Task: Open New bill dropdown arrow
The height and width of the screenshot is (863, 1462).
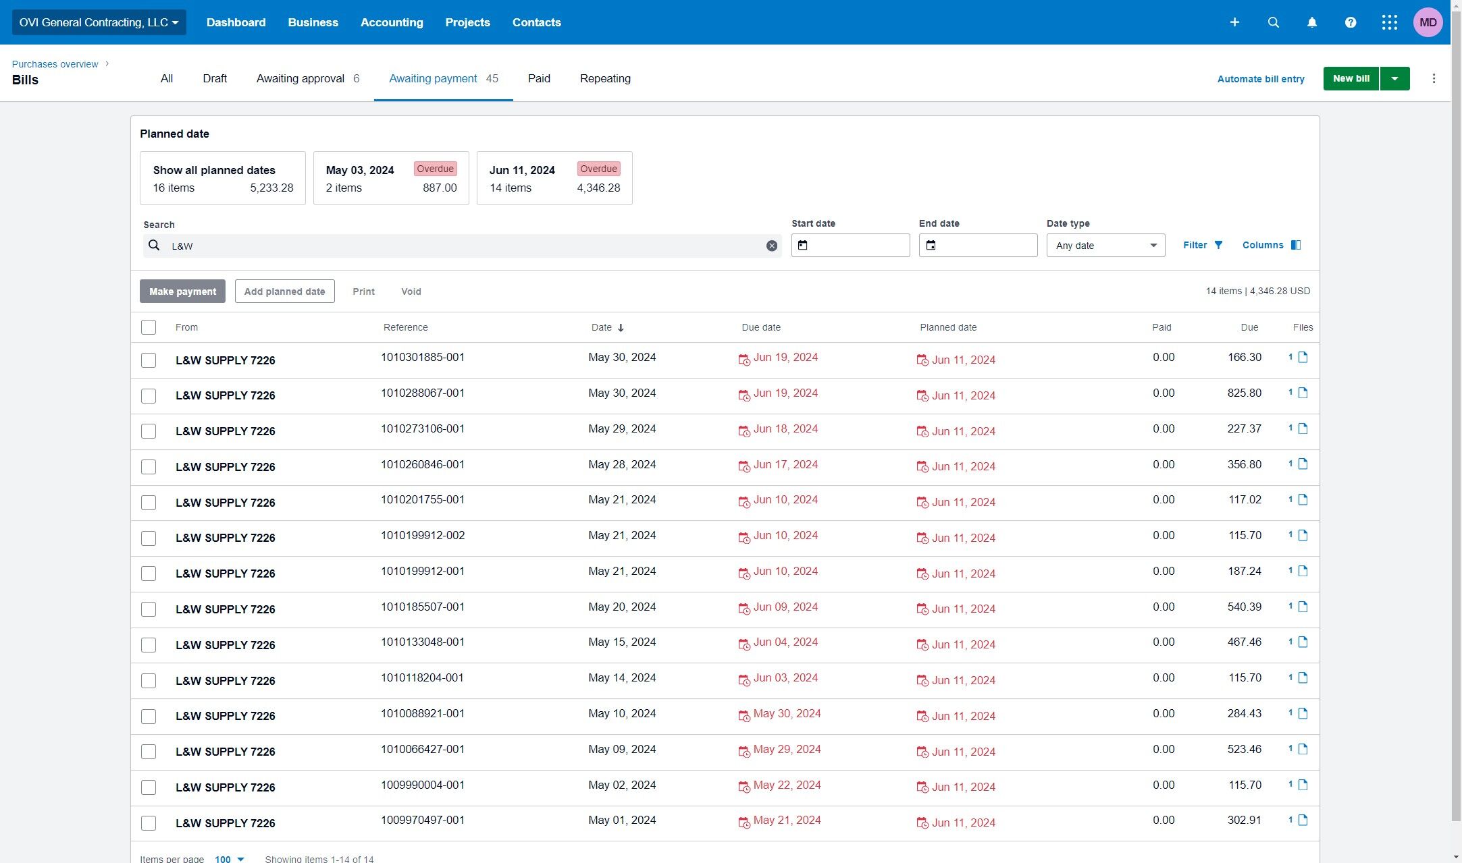Action: pyautogui.click(x=1394, y=78)
